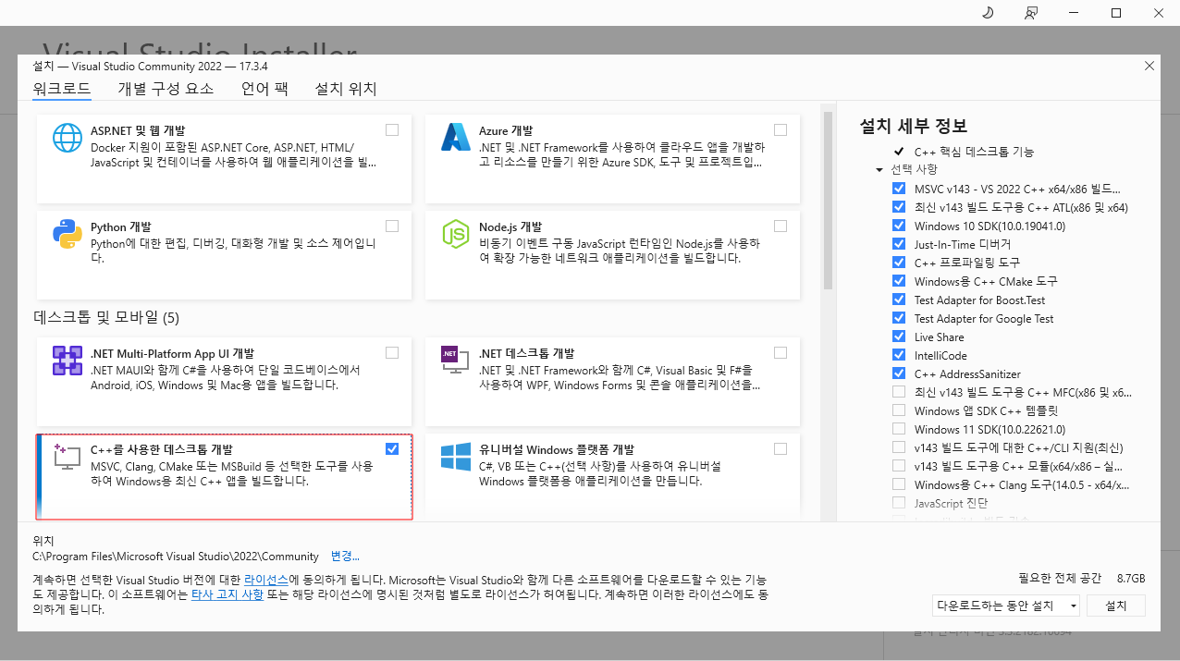The image size is (1180, 661).
Task: Click the Node.js development icon
Action: click(456, 235)
